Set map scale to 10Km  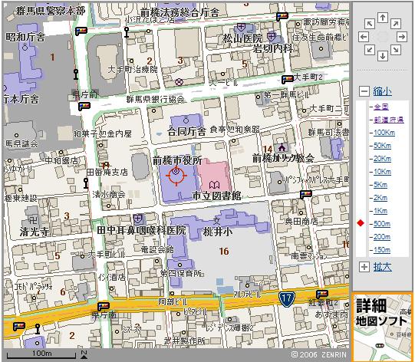[383, 172]
